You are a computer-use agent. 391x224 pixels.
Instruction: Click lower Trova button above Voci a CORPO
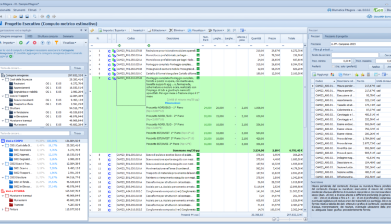click(77, 133)
